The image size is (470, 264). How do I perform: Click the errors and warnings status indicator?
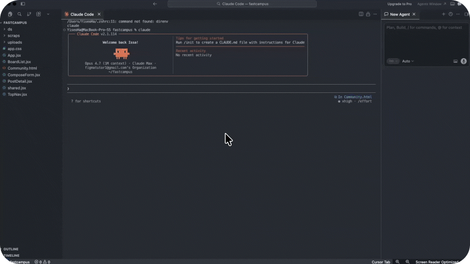[x=42, y=262]
